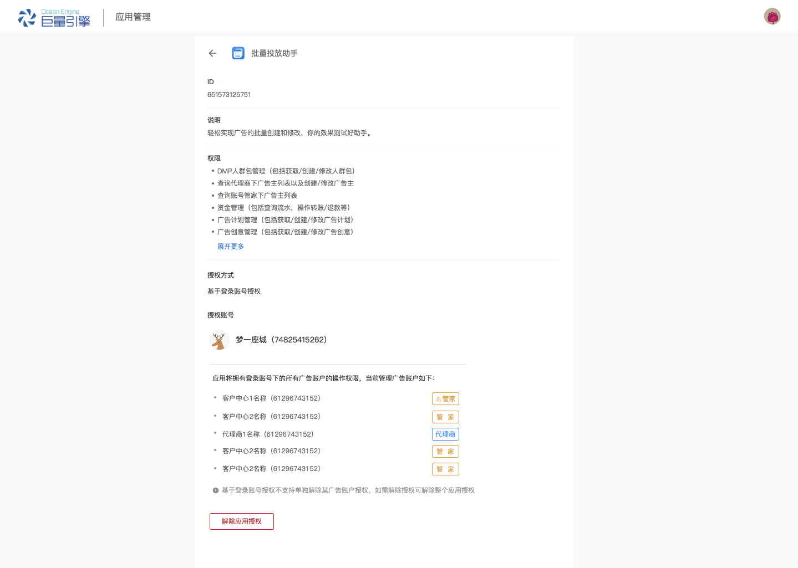Image resolution: width=798 pixels, height=568 pixels.
Task: Open 应用管理 in the header
Action: (x=133, y=17)
